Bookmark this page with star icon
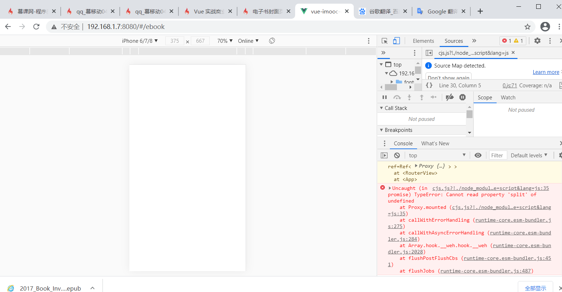This screenshot has width=562, height=292. 527,27
